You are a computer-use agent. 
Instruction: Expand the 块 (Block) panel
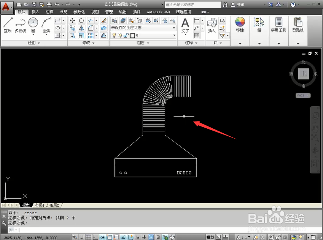(218, 43)
